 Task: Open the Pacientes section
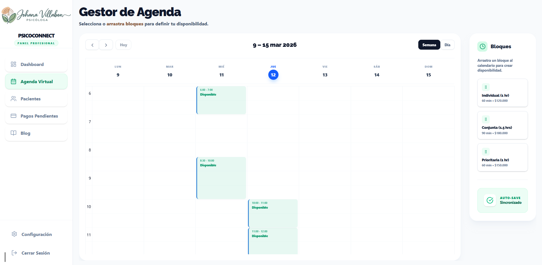(31, 99)
